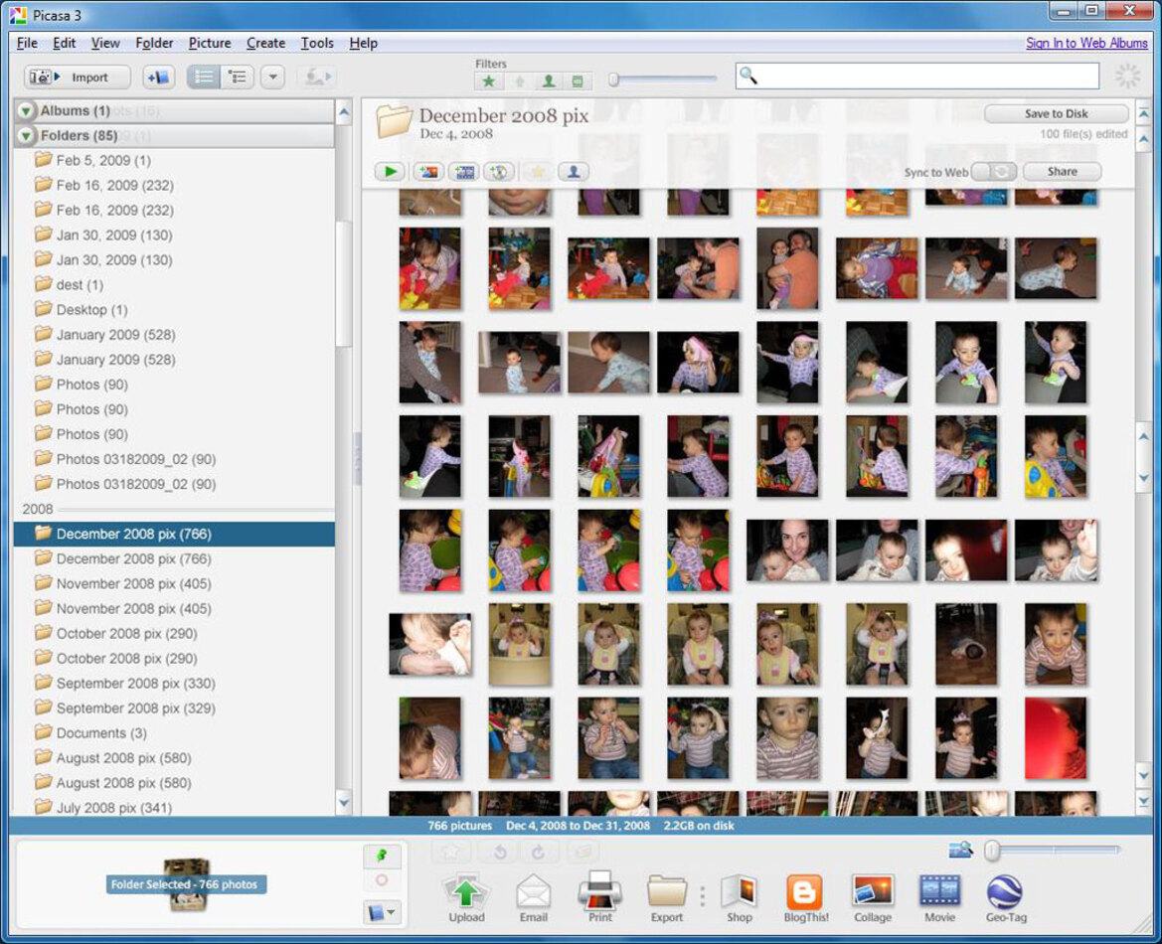The height and width of the screenshot is (944, 1162).
Task: Adjust the thumbnail size slider
Action: point(992,850)
